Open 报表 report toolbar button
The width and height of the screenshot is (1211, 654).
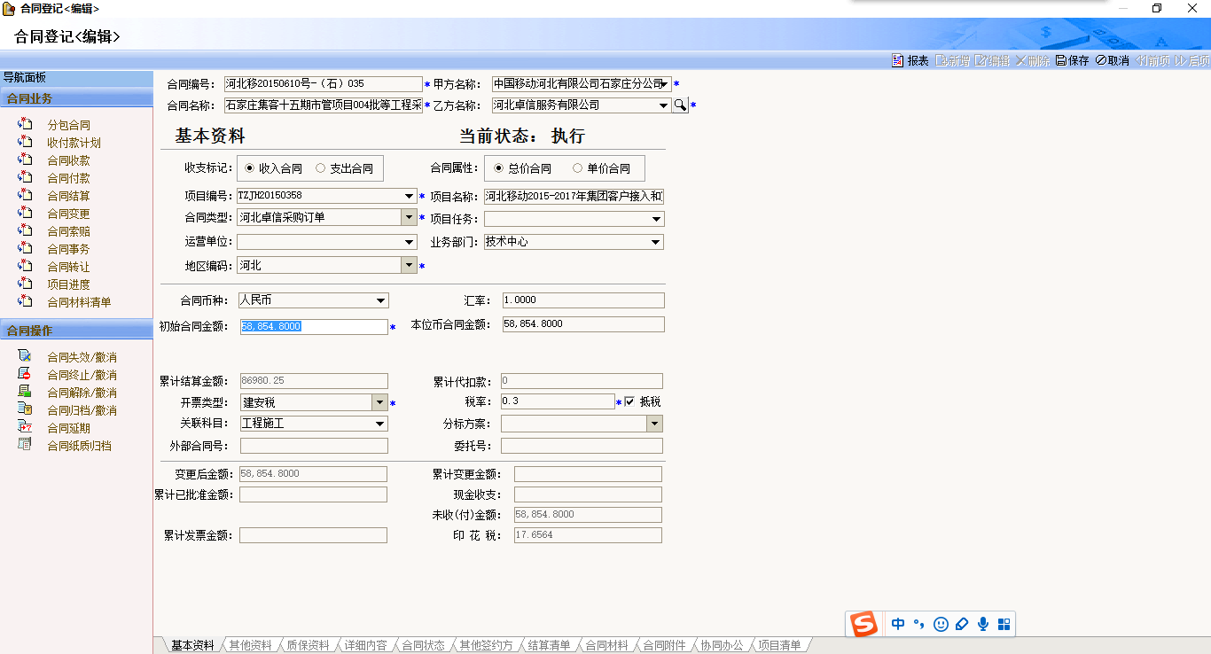tap(910, 60)
